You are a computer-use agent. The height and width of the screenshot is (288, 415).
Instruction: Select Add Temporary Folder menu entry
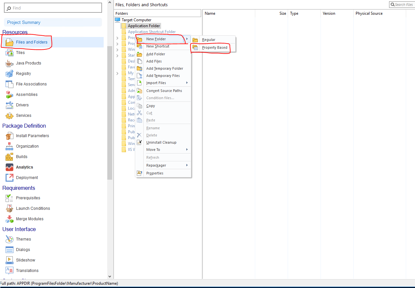tap(164, 68)
